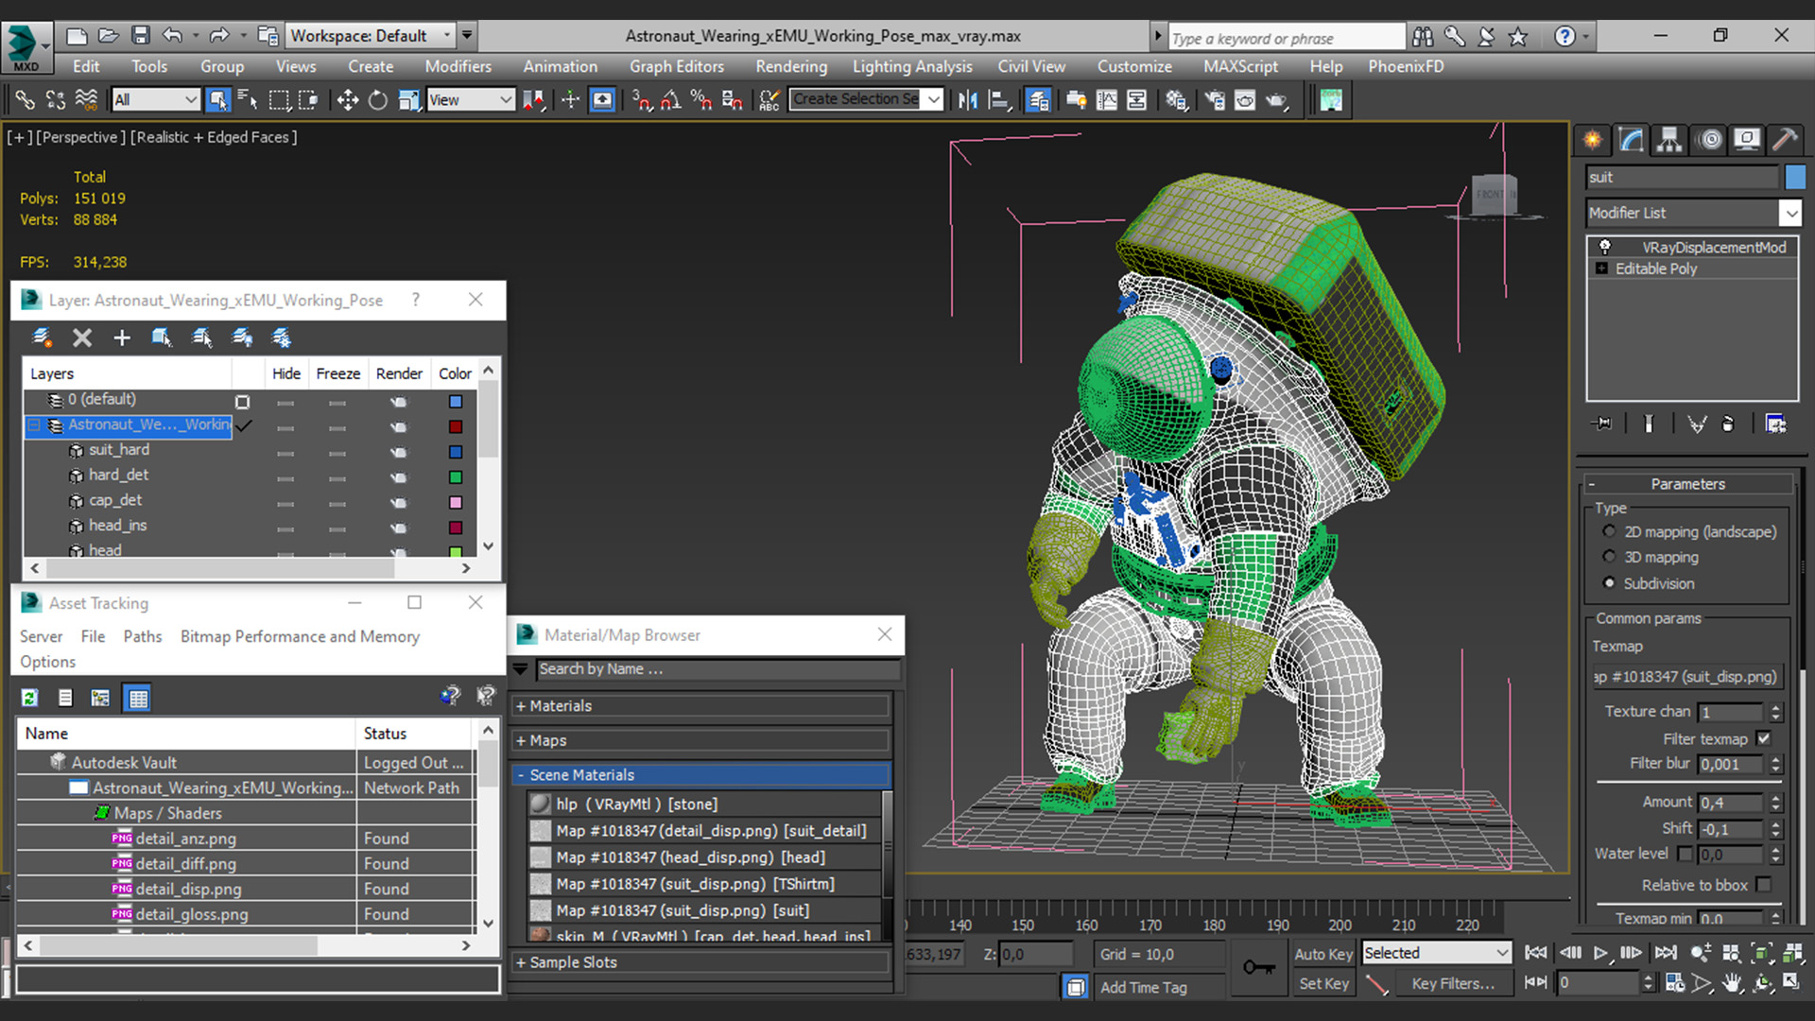This screenshot has height=1021, width=1815.
Task: Click the Select and Link tool
Action: (25, 99)
